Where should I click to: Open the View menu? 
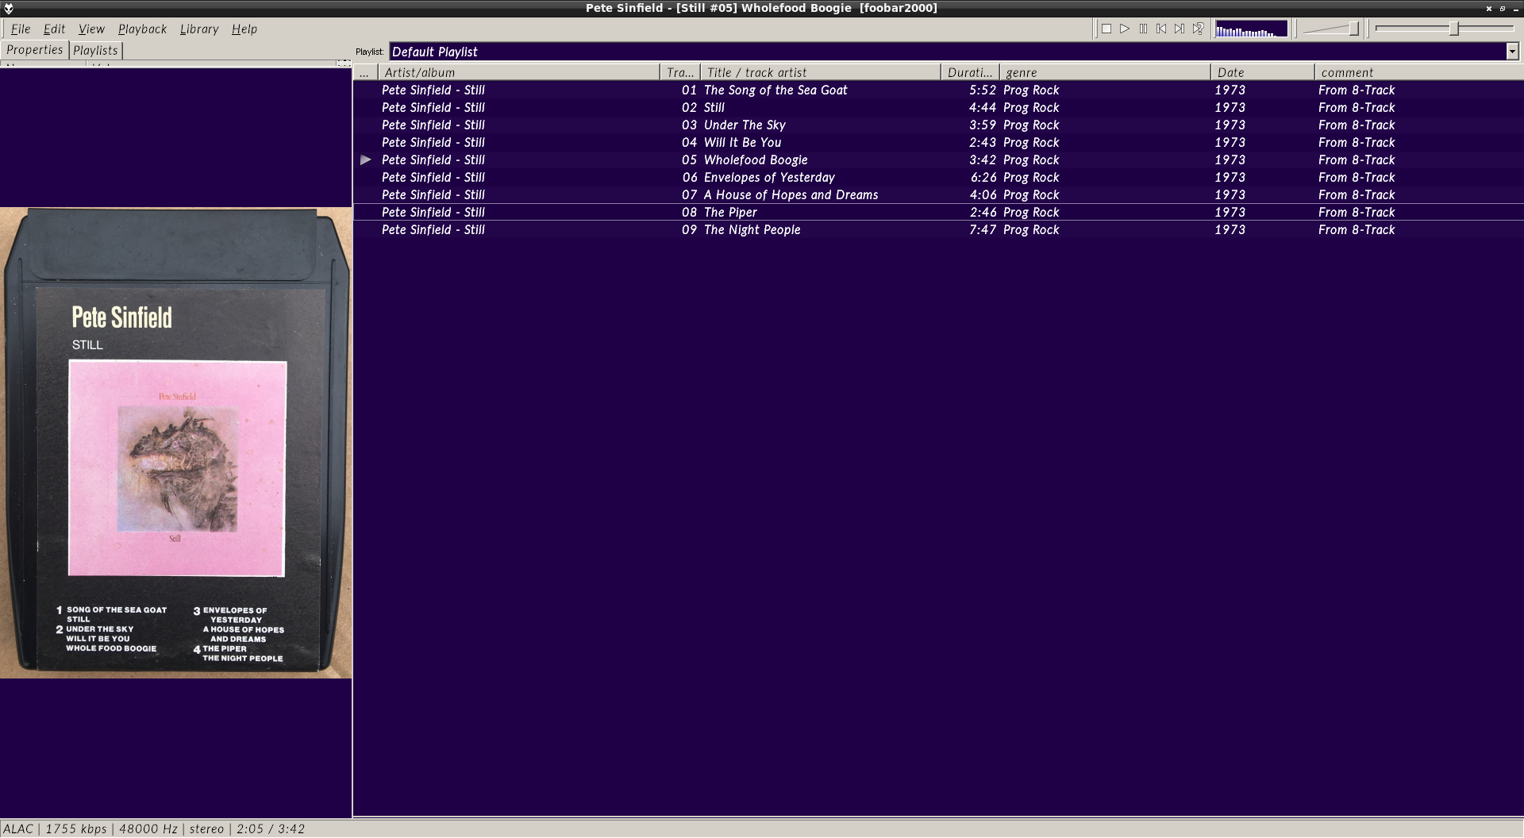91,29
